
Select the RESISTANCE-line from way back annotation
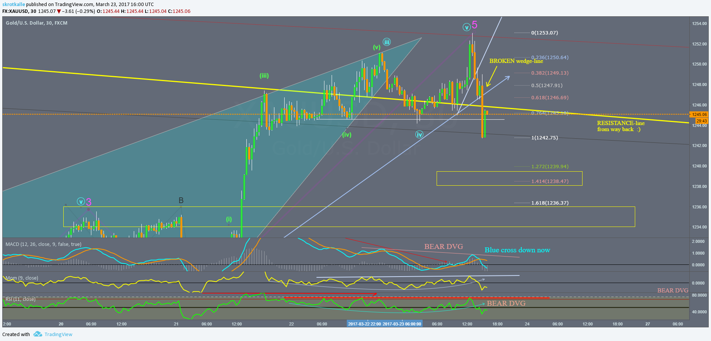(621, 126)
